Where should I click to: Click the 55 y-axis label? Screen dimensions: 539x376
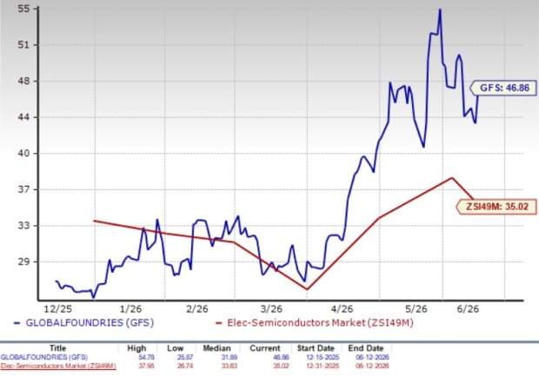(23, 9)
